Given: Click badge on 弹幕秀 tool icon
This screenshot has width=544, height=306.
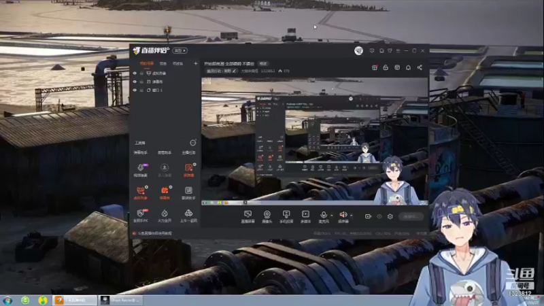Looking at the screenshot, I should (171, 187).
